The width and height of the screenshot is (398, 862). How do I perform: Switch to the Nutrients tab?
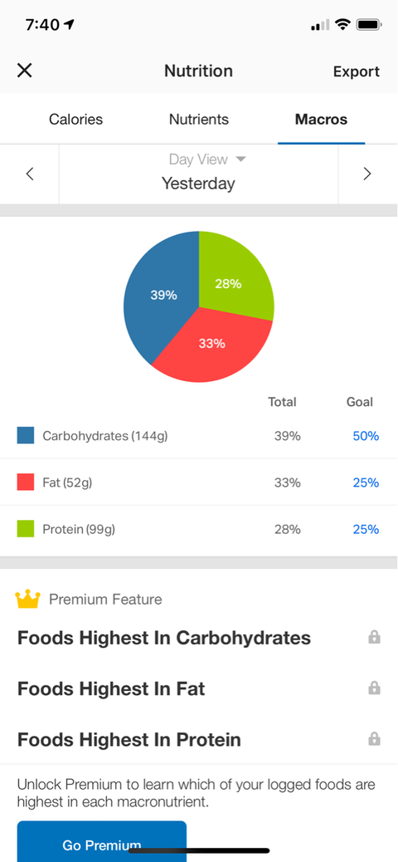199,120
